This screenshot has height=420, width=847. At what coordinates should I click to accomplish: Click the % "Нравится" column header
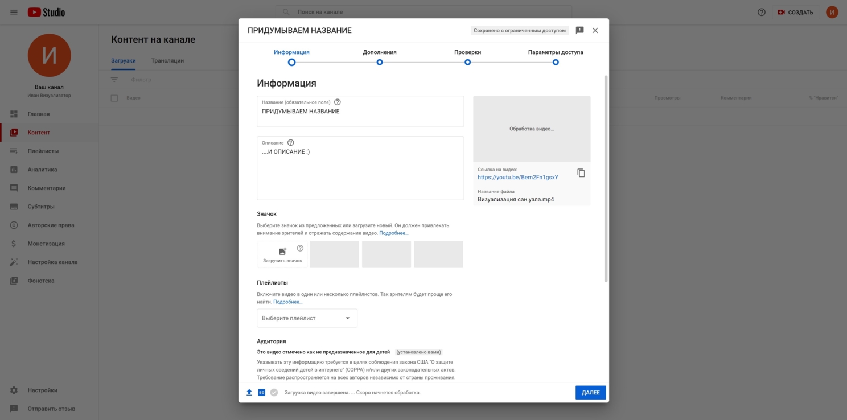[824, 98]
